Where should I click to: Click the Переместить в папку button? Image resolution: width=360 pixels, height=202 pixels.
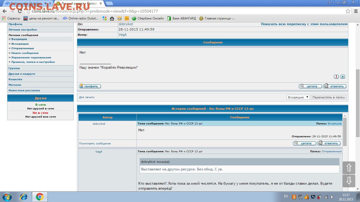pos(328,97)
